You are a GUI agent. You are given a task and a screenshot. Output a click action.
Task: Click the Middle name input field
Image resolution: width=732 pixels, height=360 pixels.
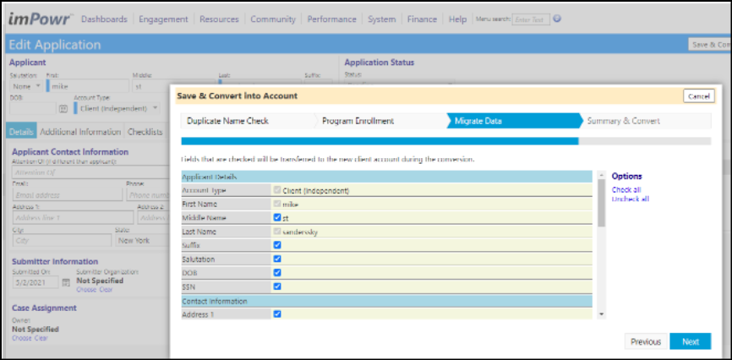[x=173, y=86]
